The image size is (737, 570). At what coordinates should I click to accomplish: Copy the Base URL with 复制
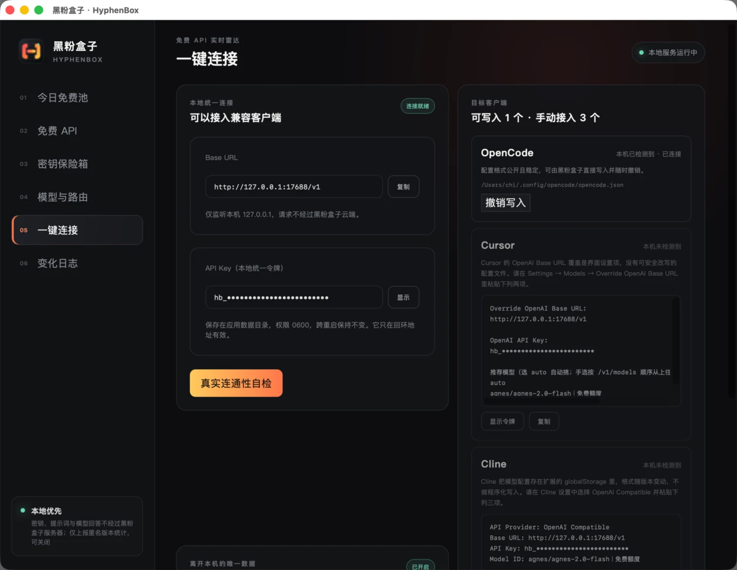click(x=403, y=187)
